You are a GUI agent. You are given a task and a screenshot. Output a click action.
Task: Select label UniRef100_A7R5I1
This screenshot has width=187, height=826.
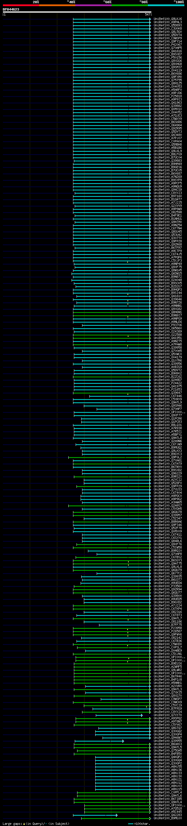pos(167,431)
